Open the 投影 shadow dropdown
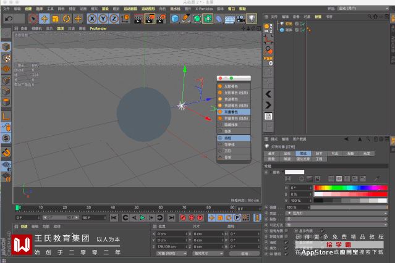Viewport: 395px width, 263px height. pos(336,219)
